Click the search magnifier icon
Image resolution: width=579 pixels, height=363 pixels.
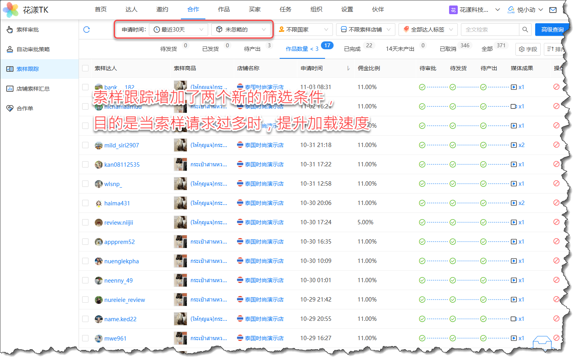click(x=525, y=30)
